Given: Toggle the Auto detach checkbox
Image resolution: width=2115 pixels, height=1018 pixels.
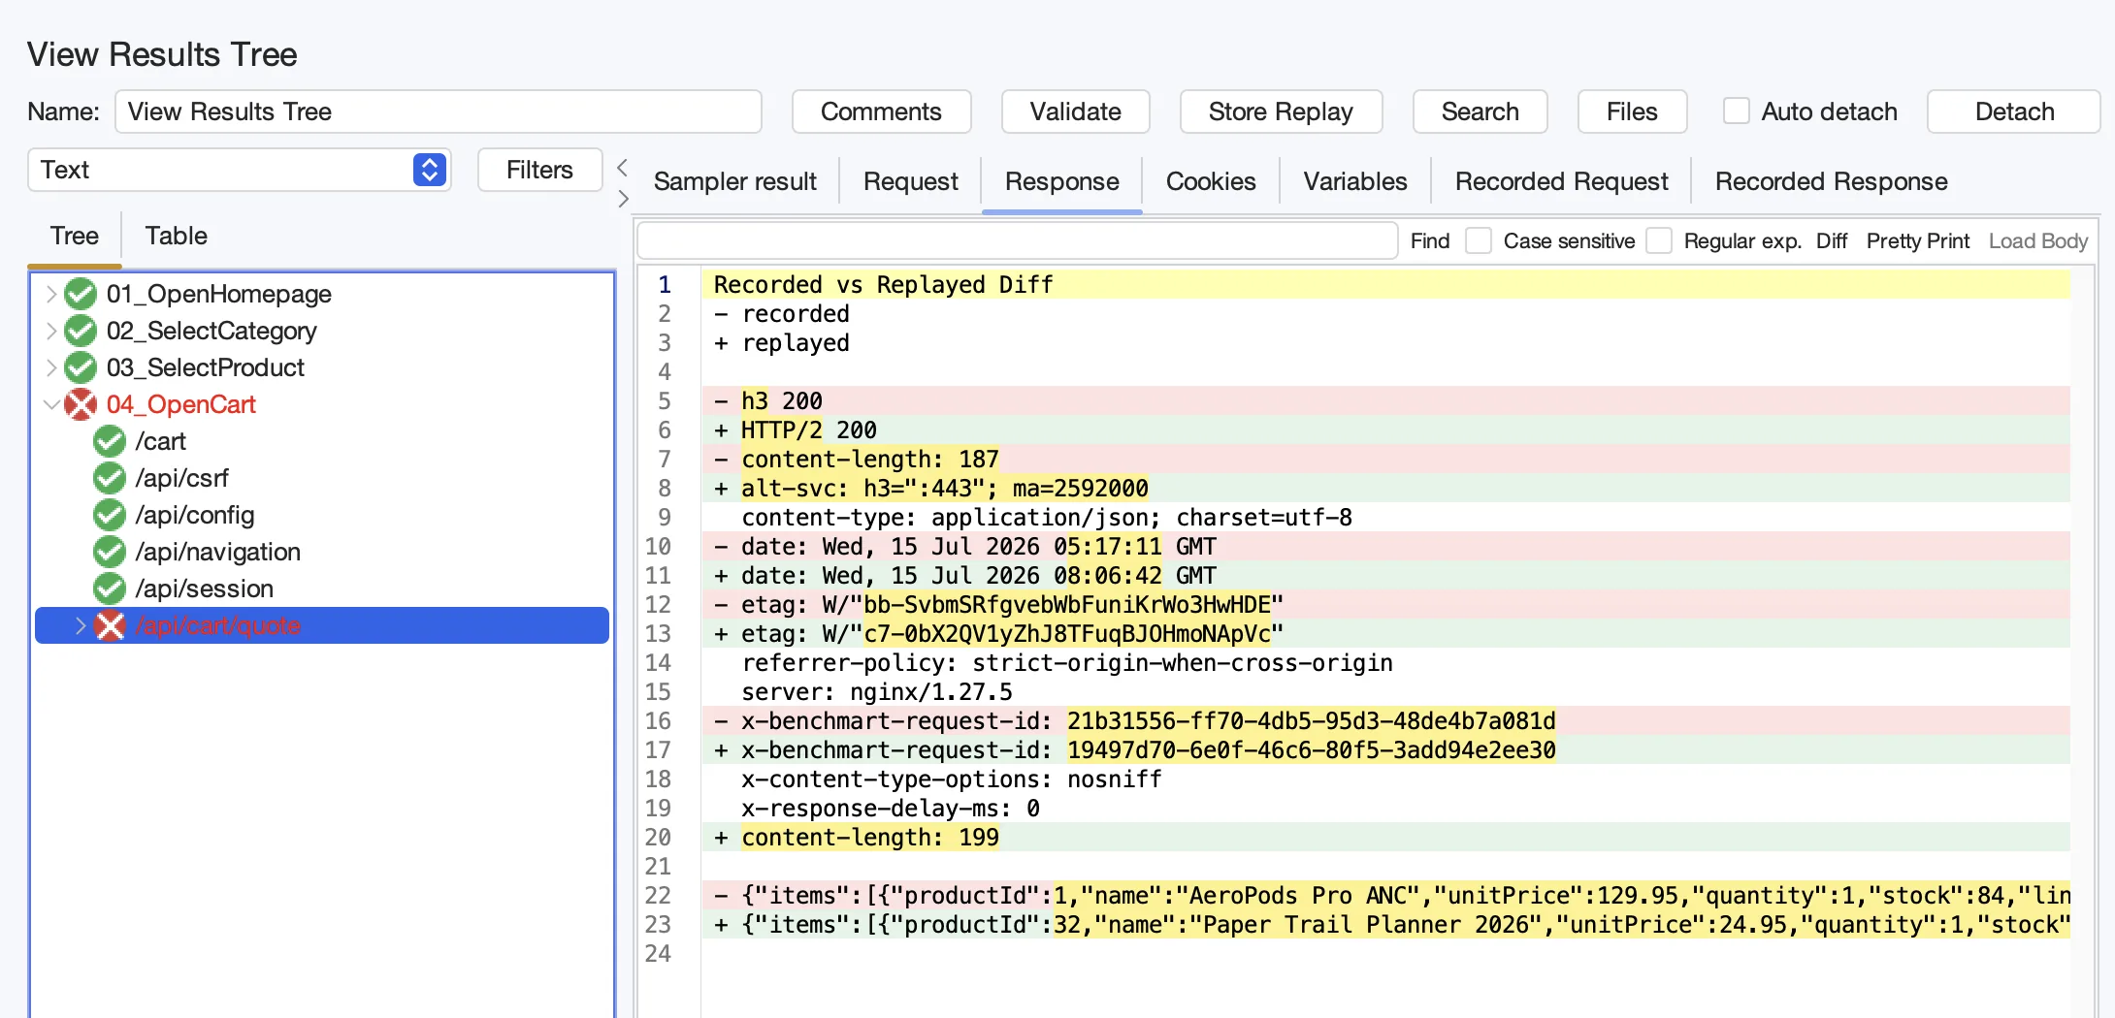Looking at the screenshot, I should coord(1736,111).
